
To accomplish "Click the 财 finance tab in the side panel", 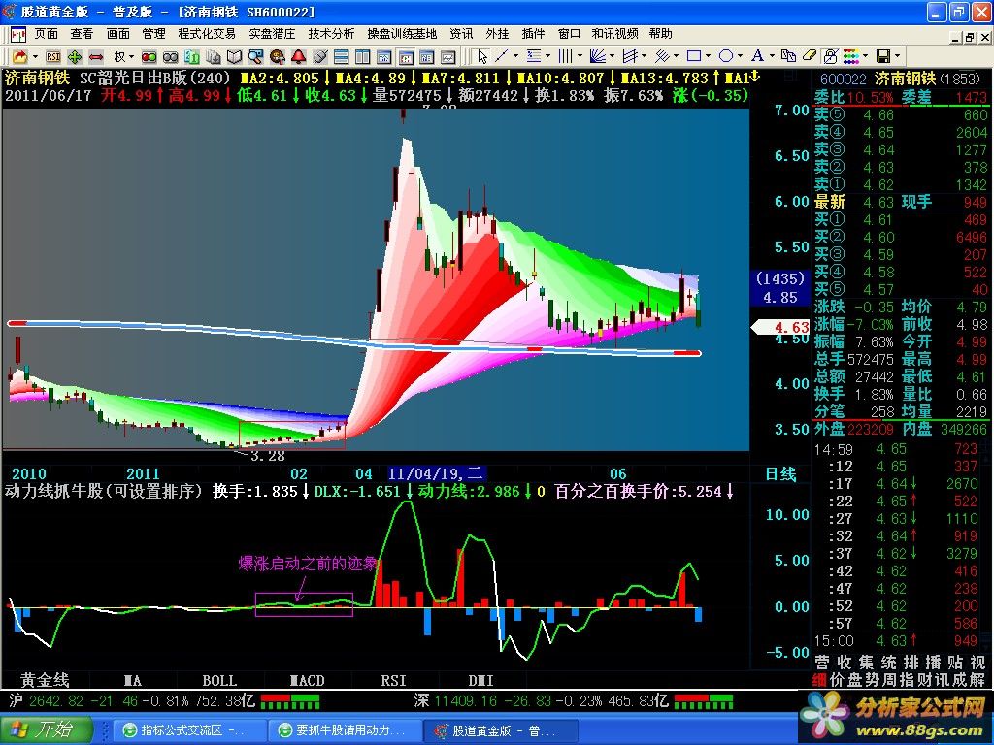I will click(x=924, y=680).
